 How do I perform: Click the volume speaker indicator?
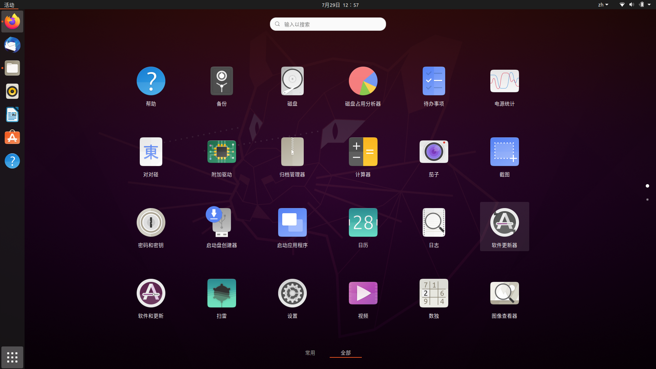tap(631, 5)
